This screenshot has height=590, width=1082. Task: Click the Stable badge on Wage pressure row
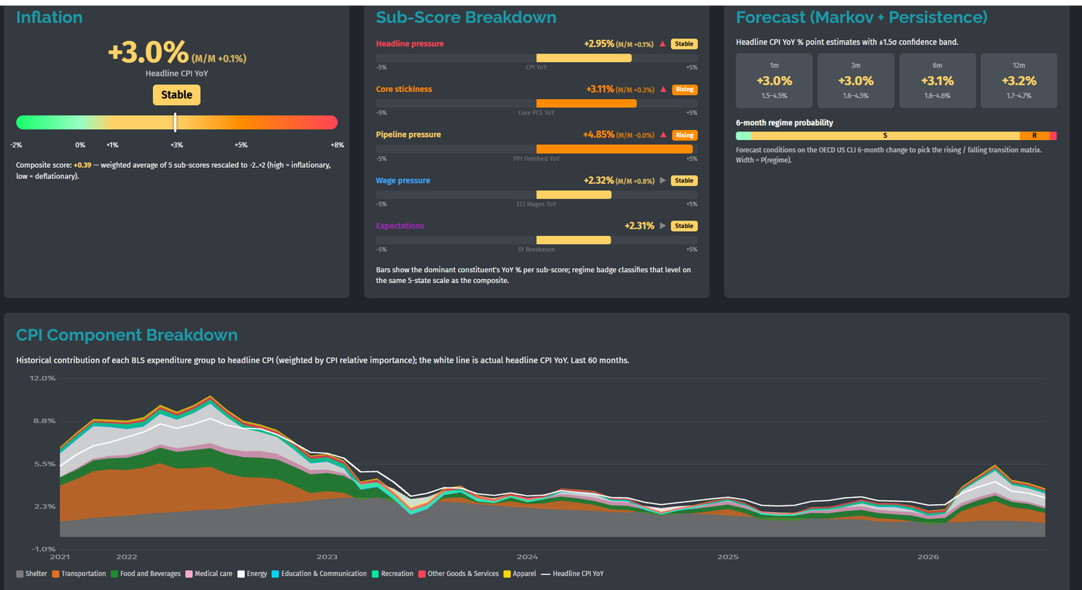(x=684, y=181)
